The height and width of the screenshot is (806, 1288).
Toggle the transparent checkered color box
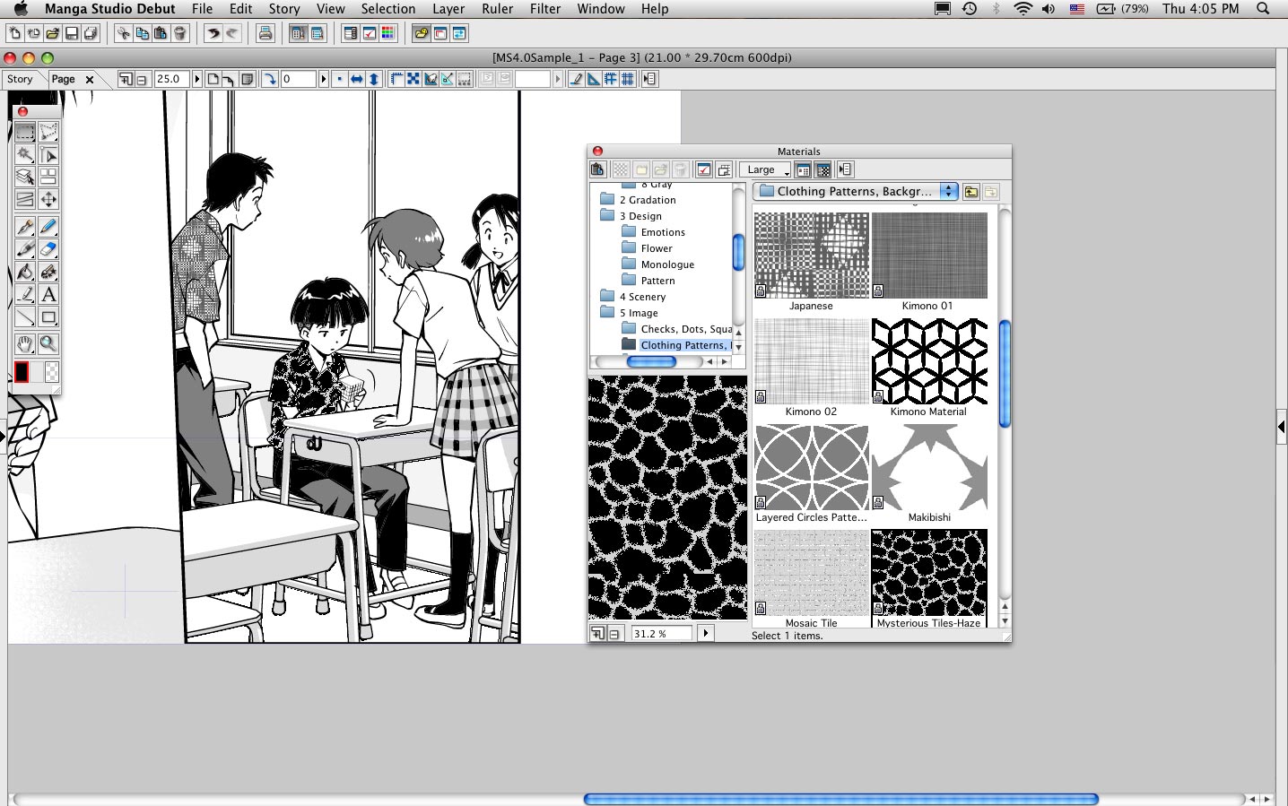(51, 371)
